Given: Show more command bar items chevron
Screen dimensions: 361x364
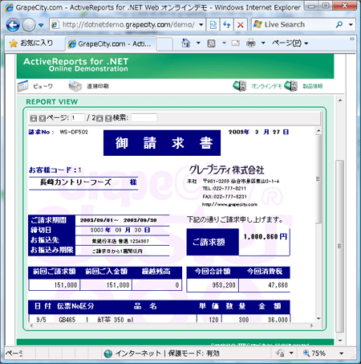Looking at the screenshot, I should (x=352, y=39).
